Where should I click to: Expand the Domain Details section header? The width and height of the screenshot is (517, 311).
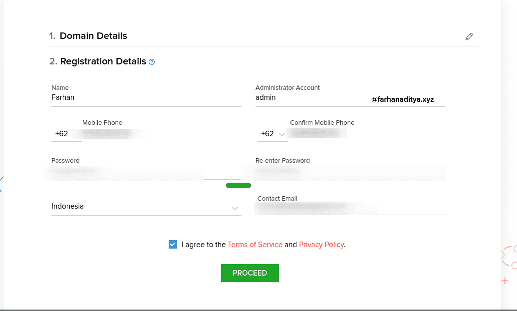point(93,36)
